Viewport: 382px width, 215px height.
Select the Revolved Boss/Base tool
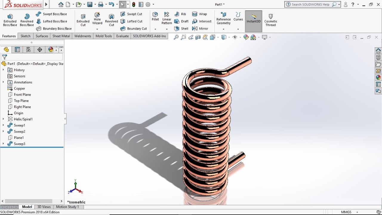click(27, 20)
